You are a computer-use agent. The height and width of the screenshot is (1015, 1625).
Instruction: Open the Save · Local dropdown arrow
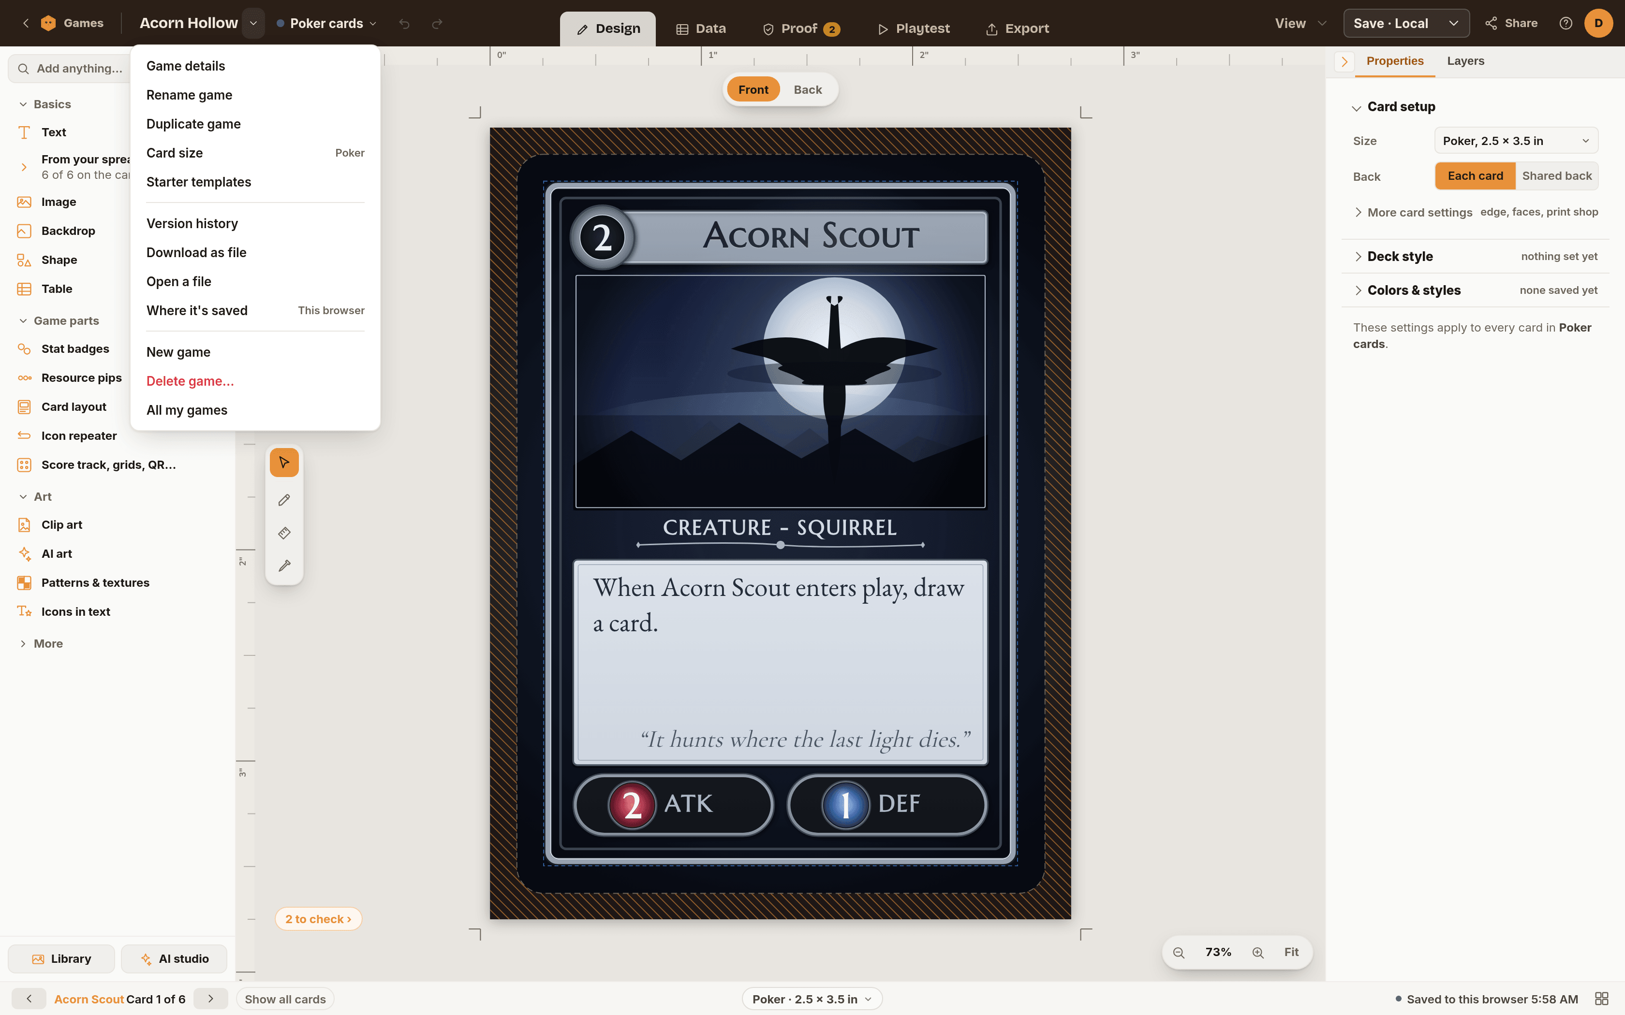click(1453, 24)
